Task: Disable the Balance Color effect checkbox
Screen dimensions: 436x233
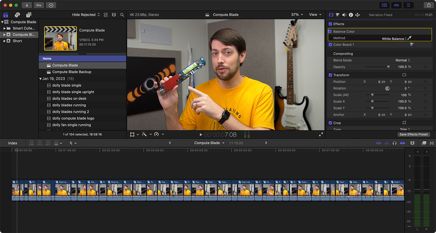Action: (330, 32)
